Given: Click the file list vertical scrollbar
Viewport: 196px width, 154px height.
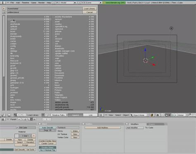Looking at the screenshot, I should click(4, 46).
